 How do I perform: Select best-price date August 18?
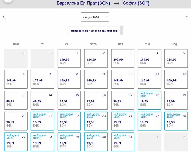click(149, 100)
